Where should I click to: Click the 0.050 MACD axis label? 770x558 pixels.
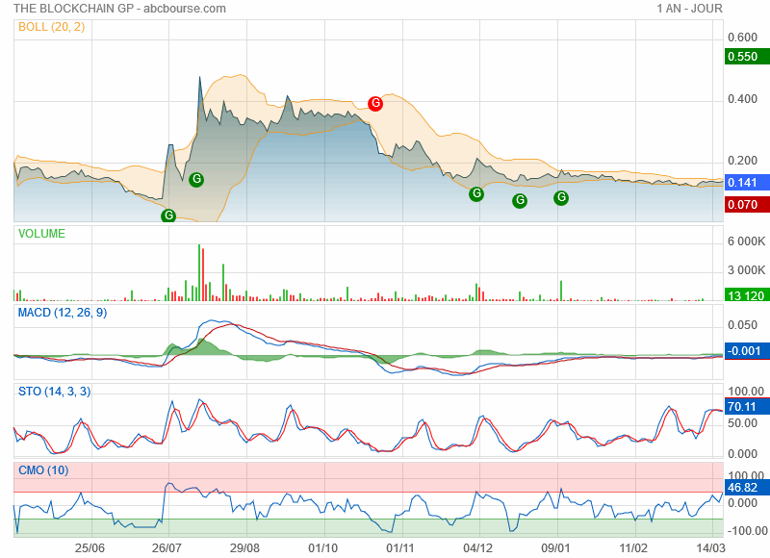pos(742,325)
